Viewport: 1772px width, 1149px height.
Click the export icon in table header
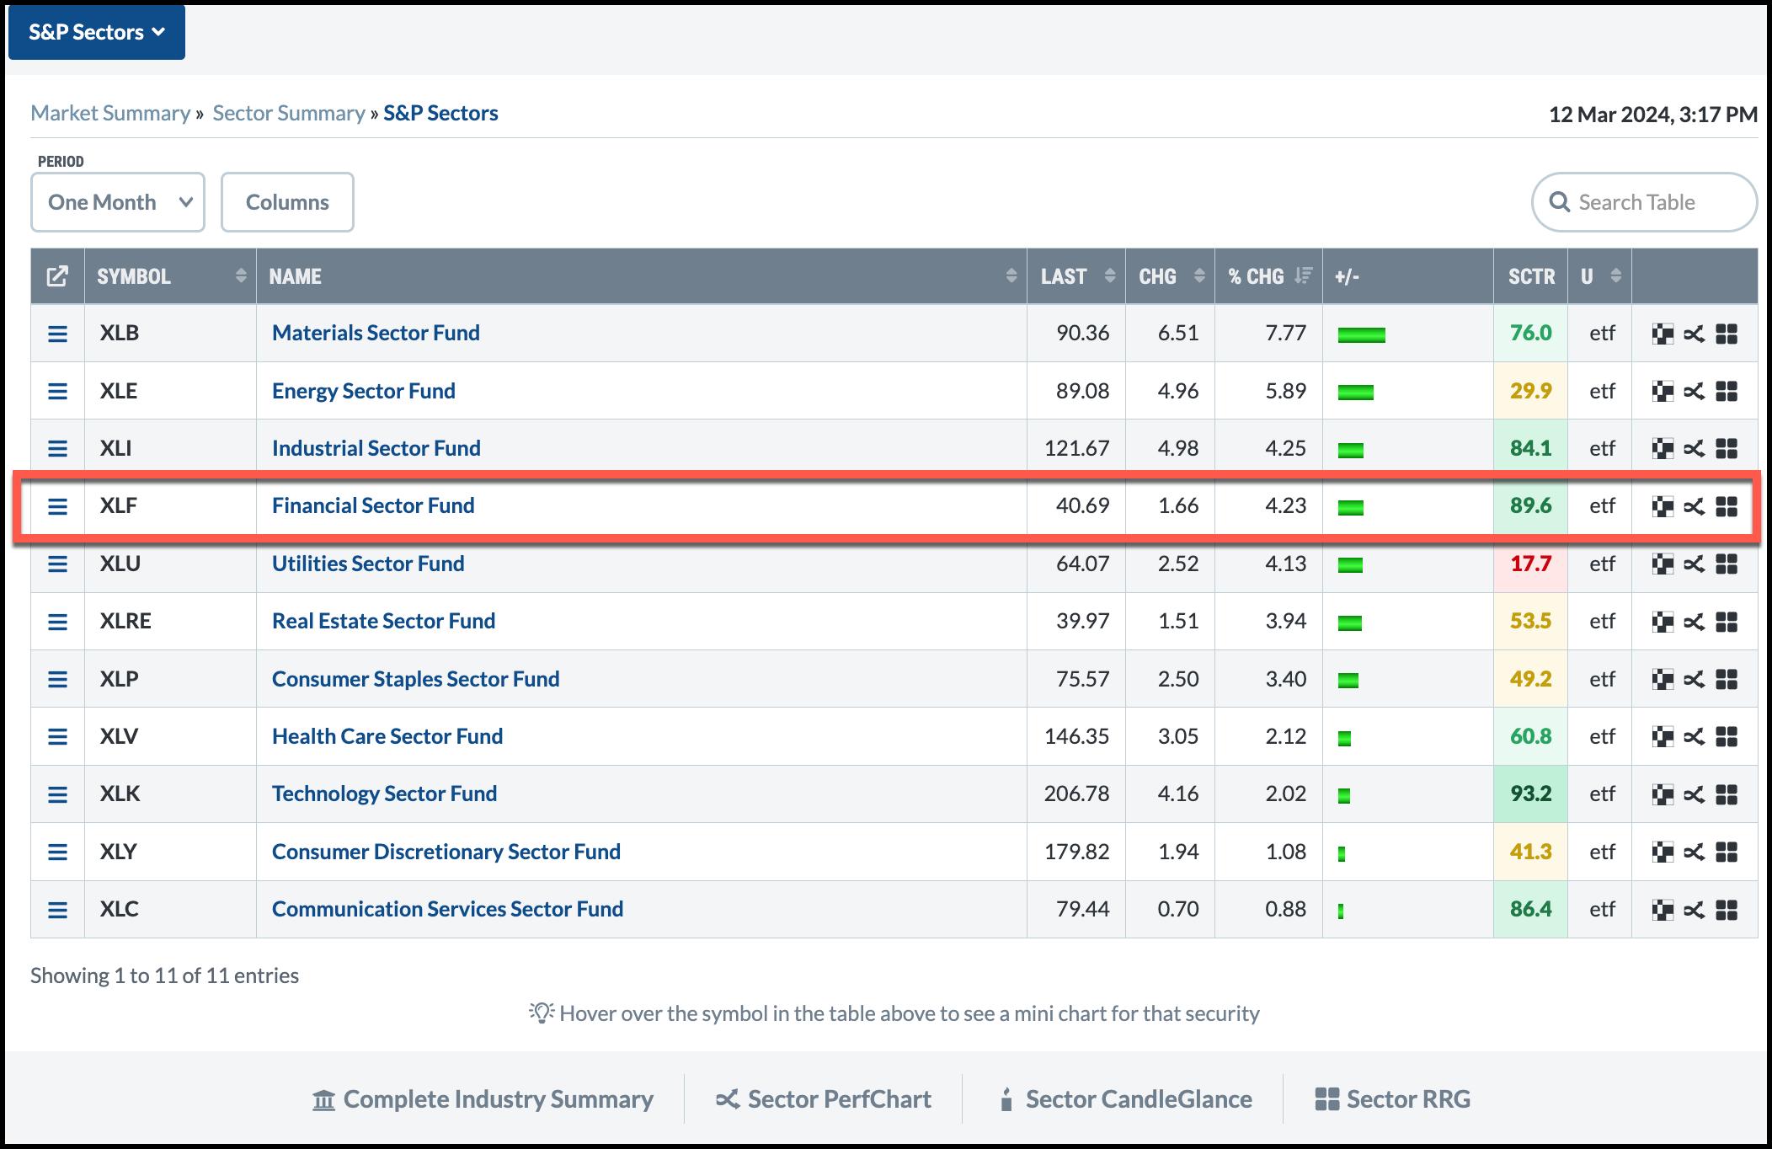[x=57, y=276]
